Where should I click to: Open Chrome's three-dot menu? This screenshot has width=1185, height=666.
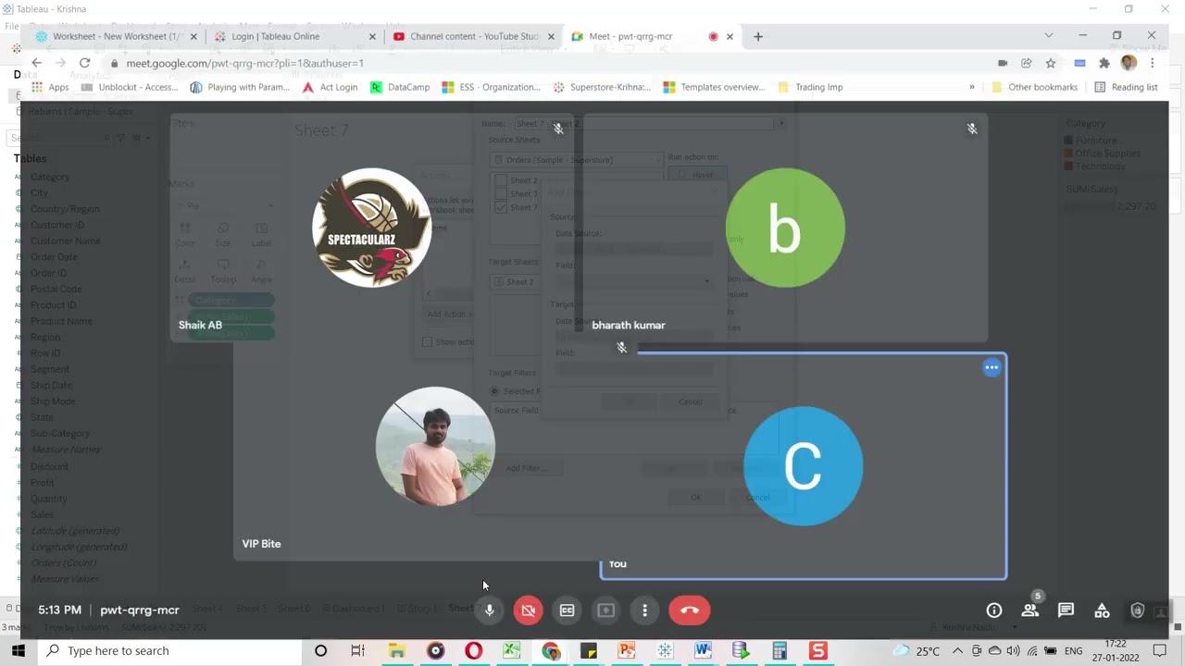[x=1152, y=63]
